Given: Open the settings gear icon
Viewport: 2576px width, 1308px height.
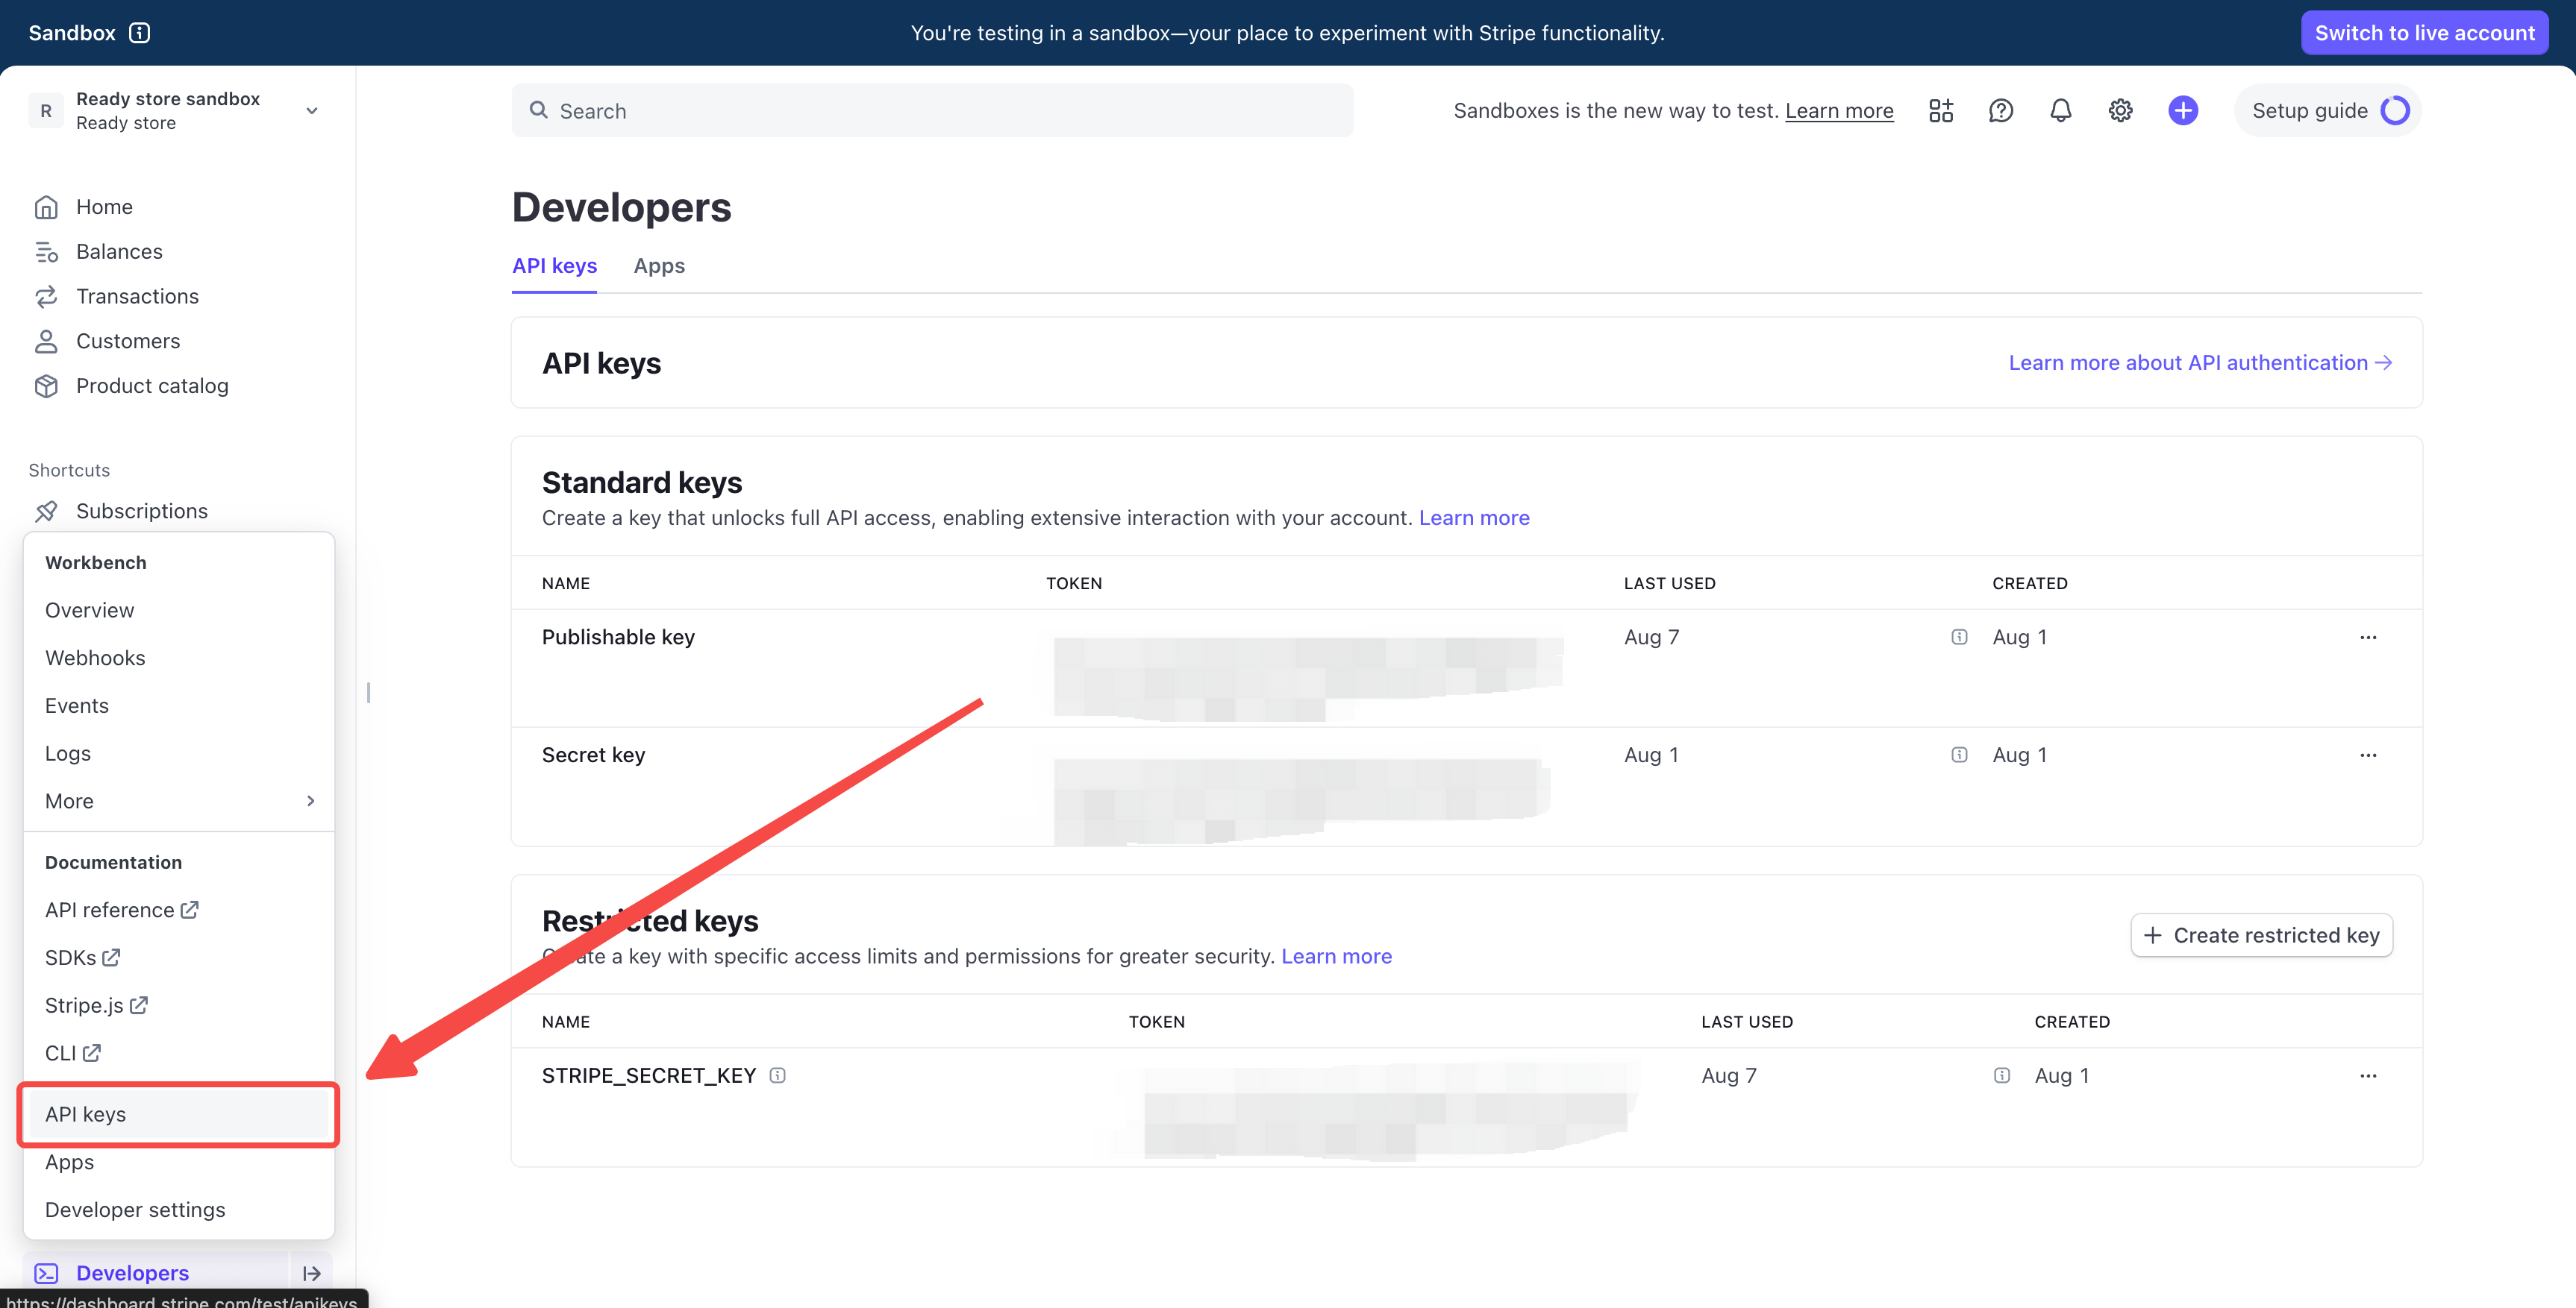Looking at the screenshot, I should 2120,111.
